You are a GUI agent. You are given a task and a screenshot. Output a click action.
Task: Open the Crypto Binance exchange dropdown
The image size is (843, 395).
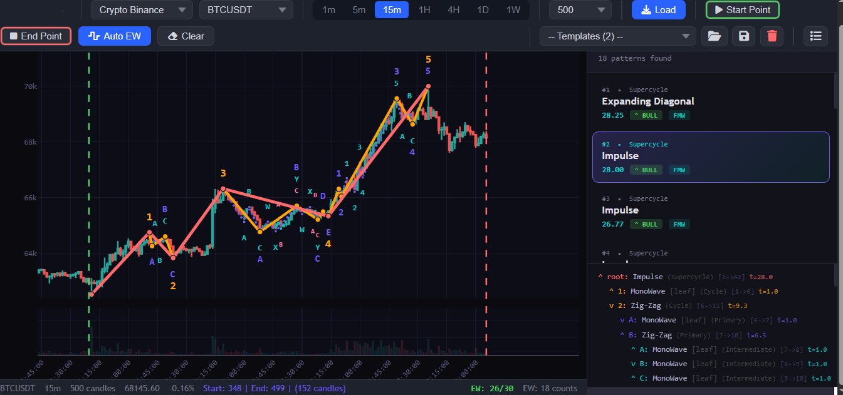click(x=142, y=10)
